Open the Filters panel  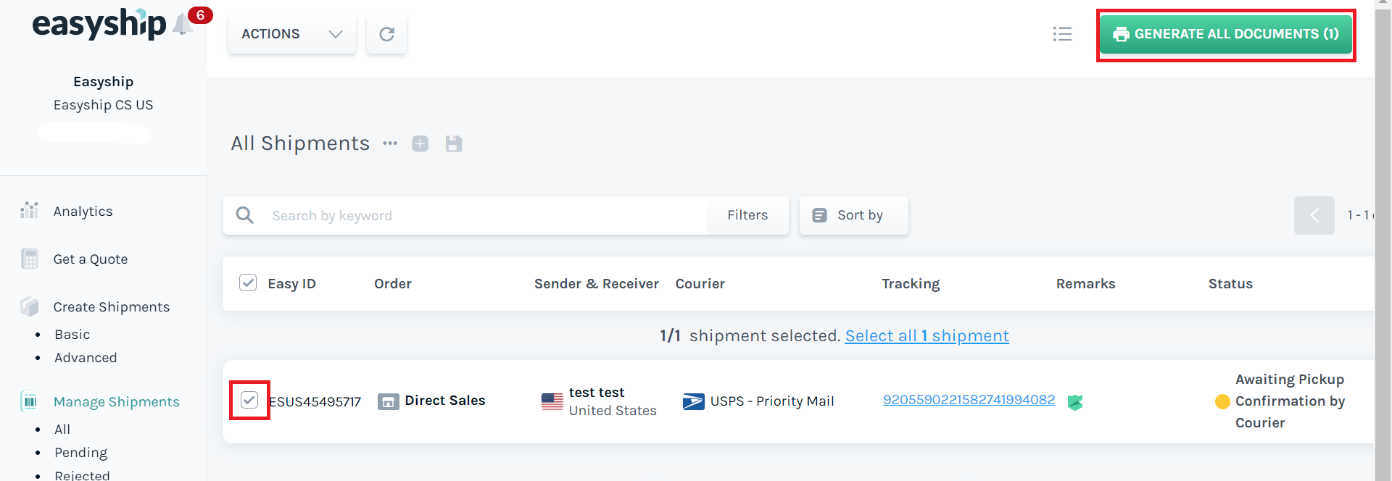coord(747,215)
